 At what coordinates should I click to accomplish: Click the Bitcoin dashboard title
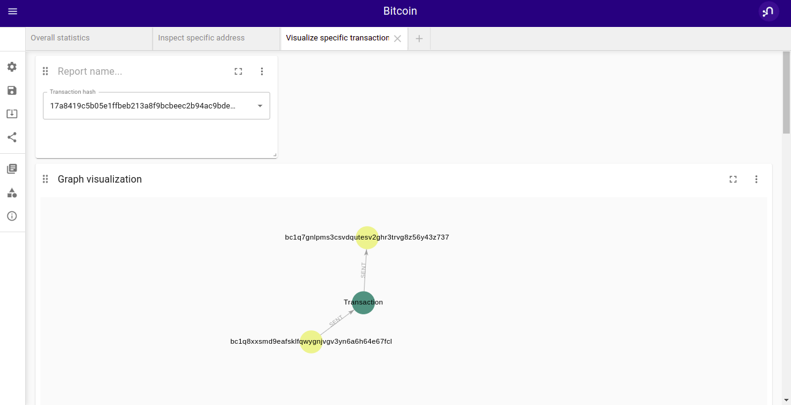point(400,11)
